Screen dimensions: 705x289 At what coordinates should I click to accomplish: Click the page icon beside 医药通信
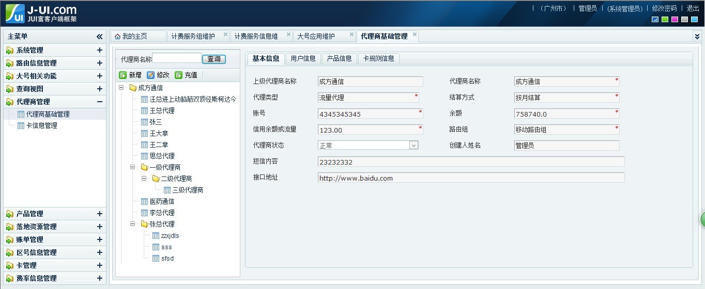pos(144,201)
